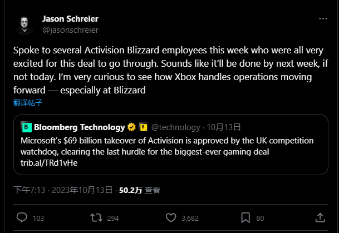The image size is (339, 233).
Task: Like the tweet with heart icon
Action: tap(170, 217)
